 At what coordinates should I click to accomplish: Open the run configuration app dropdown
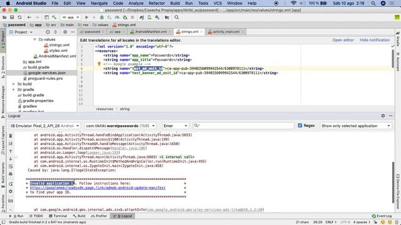point(71,17)
